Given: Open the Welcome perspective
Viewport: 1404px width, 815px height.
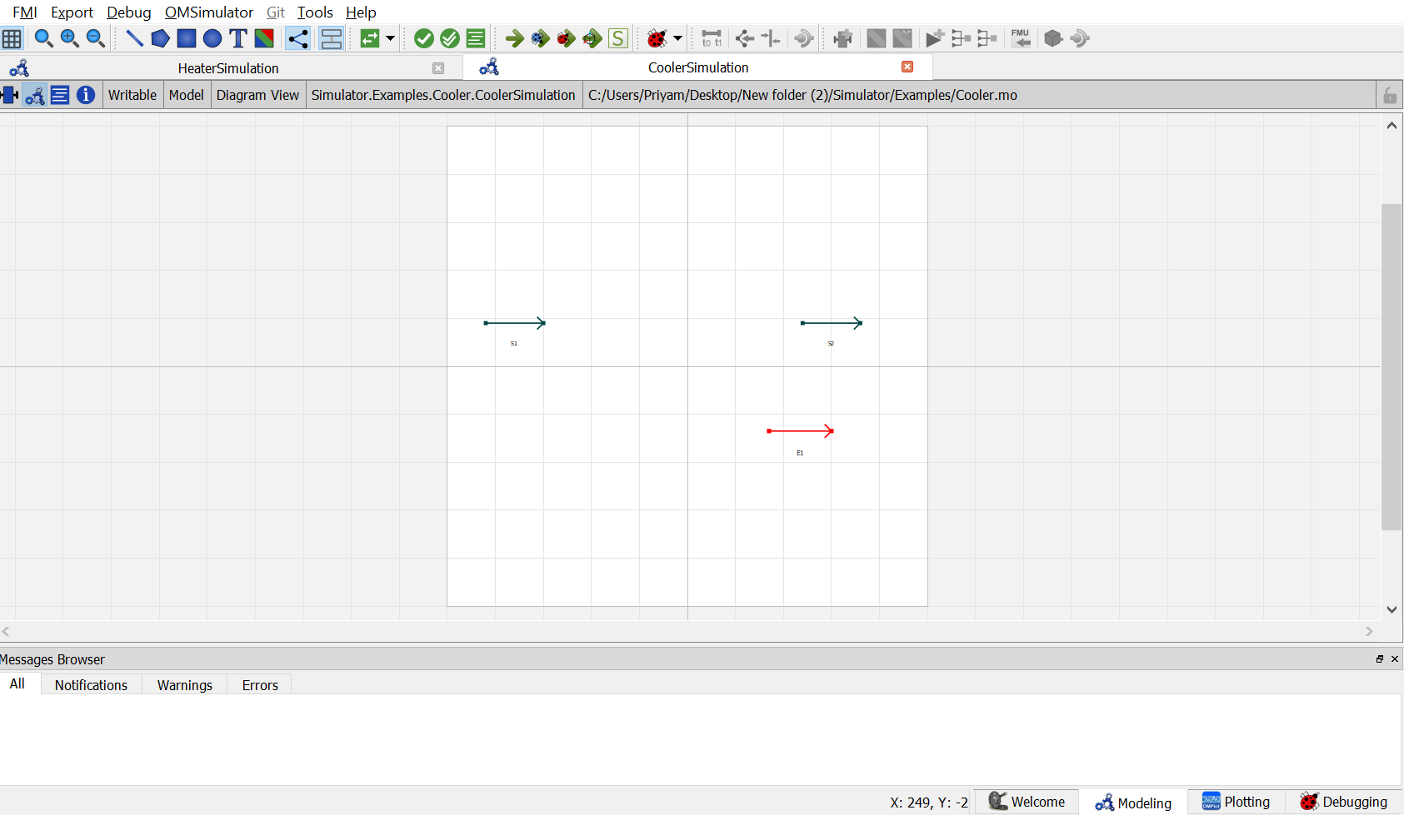Looking at the screenshot, I should [x=1027, y=802].
